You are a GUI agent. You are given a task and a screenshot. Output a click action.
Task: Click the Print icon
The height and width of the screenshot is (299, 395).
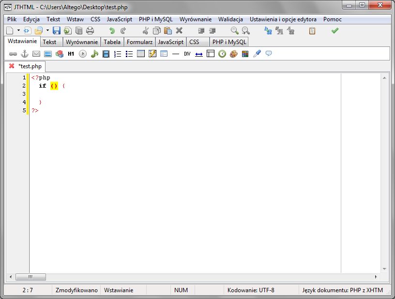click(90, 30)
